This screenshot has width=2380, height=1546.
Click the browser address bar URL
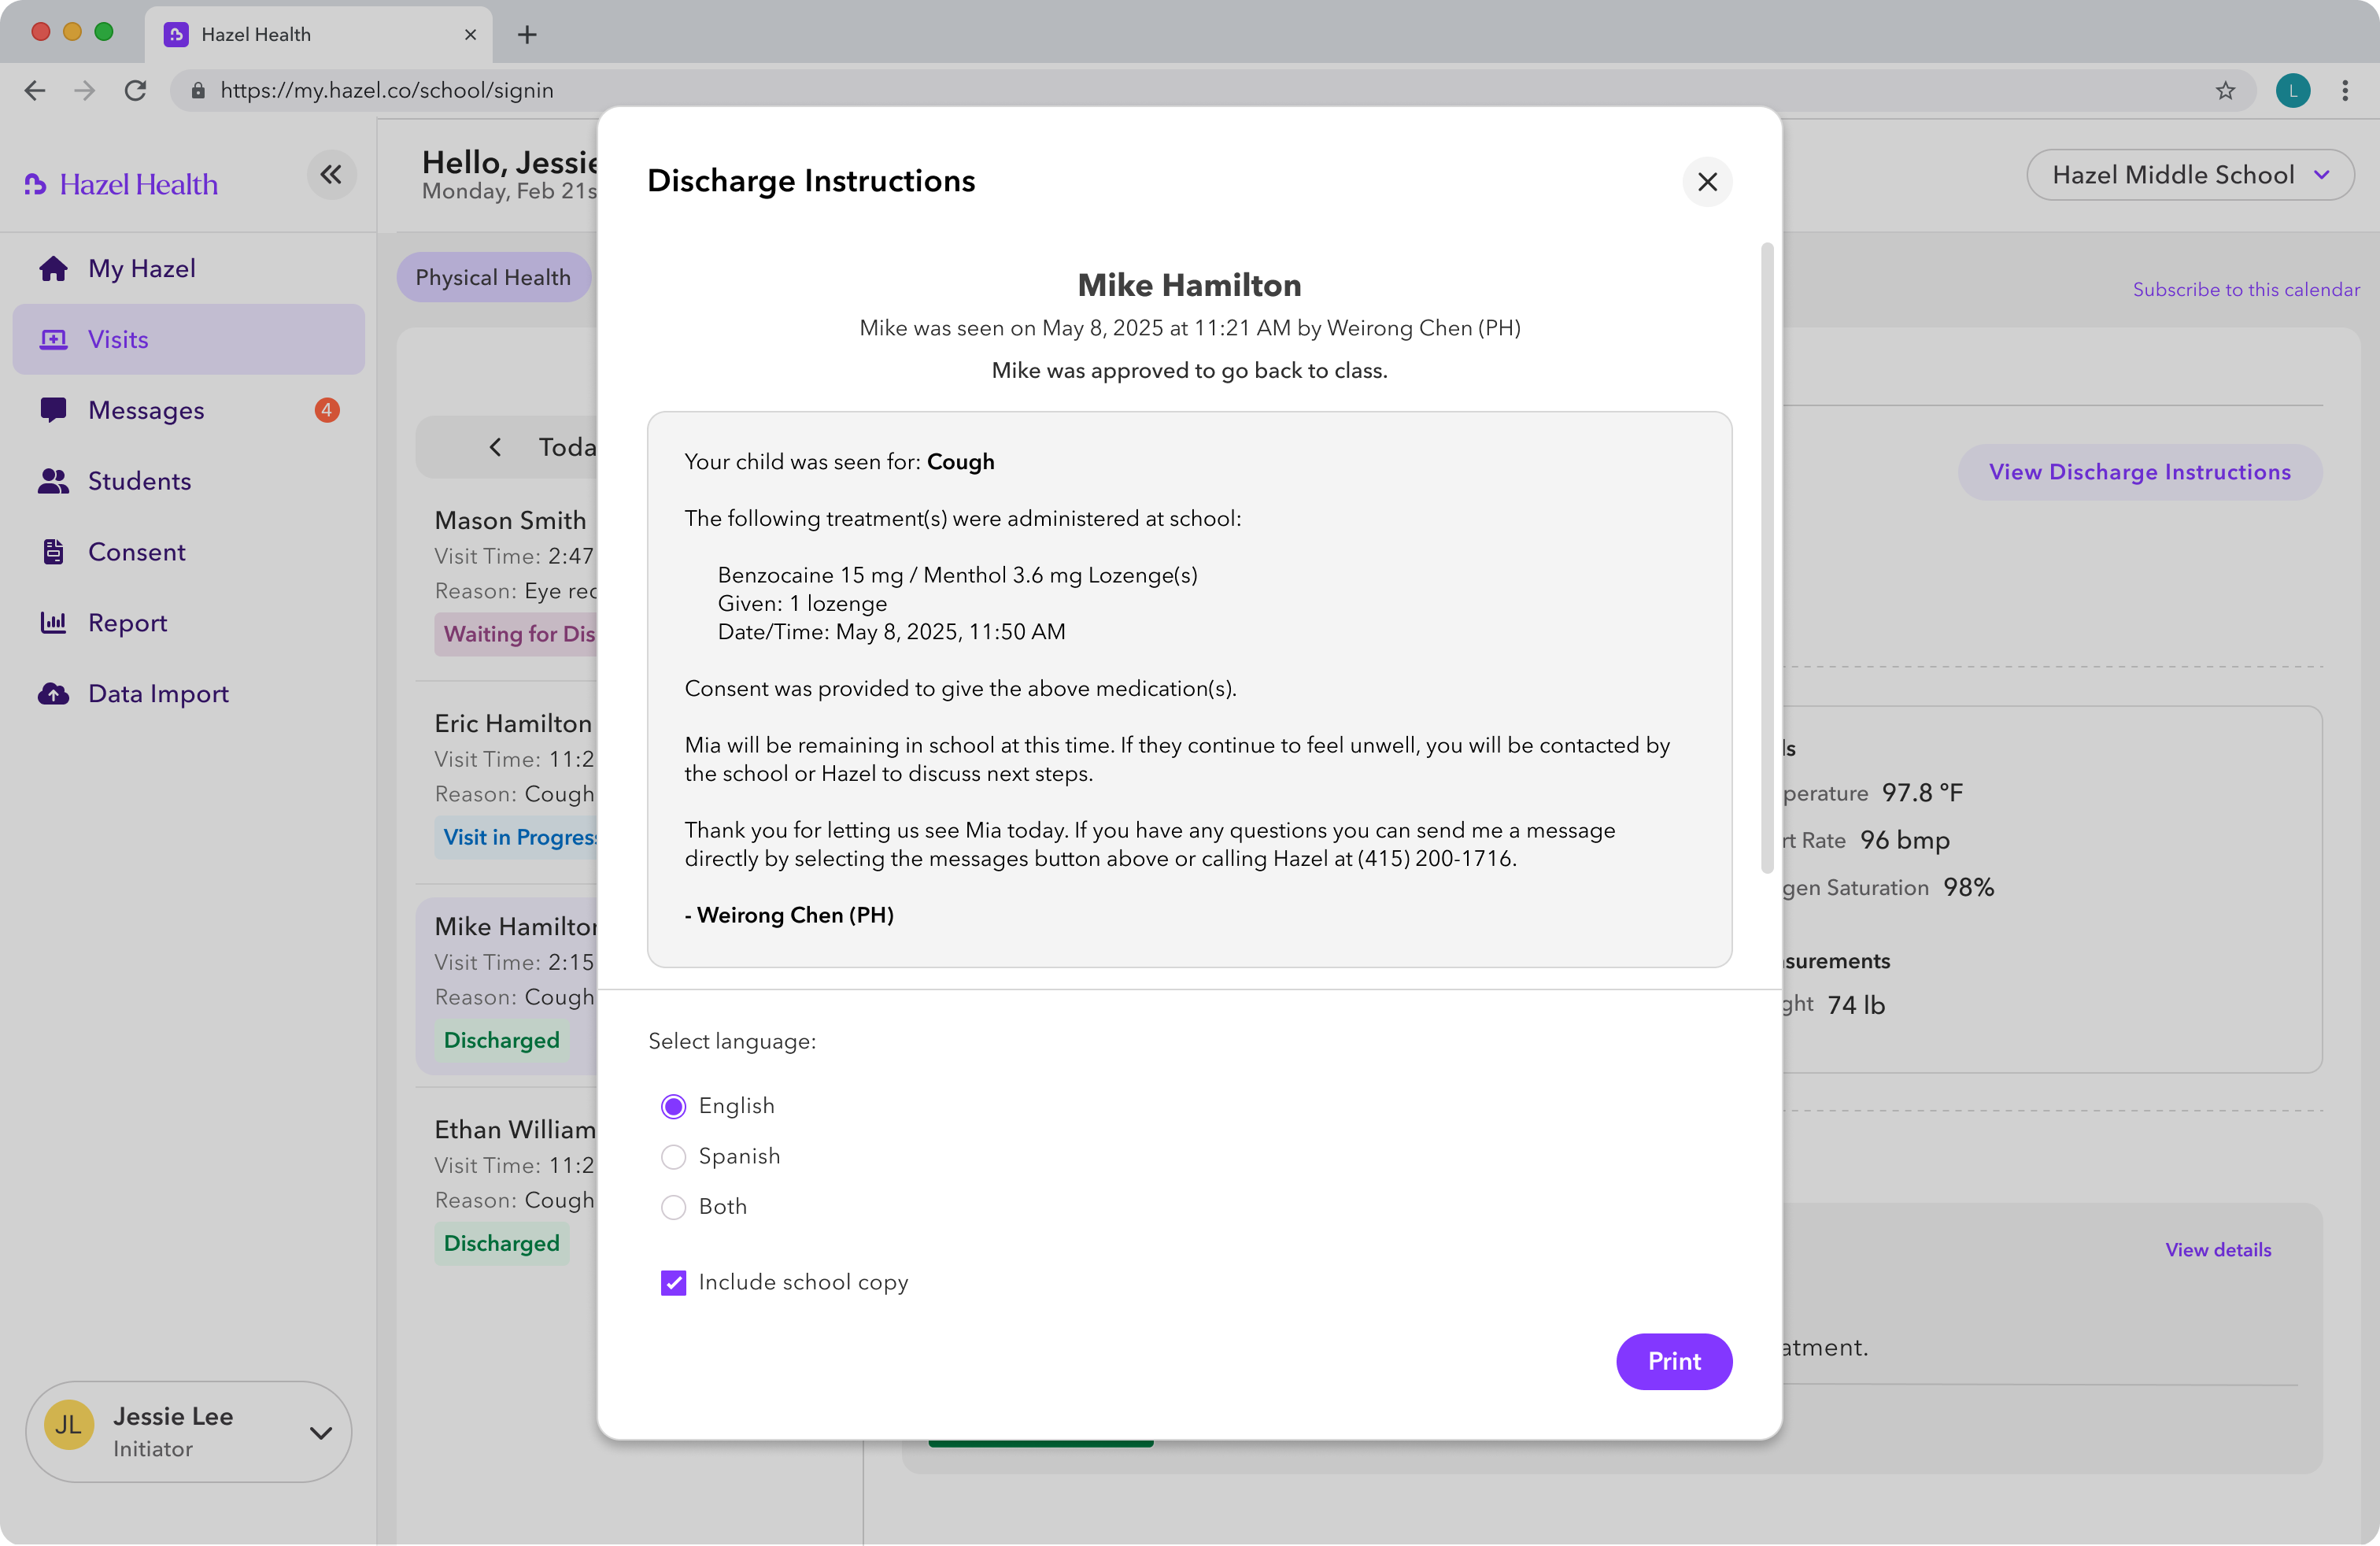[387, 91]
